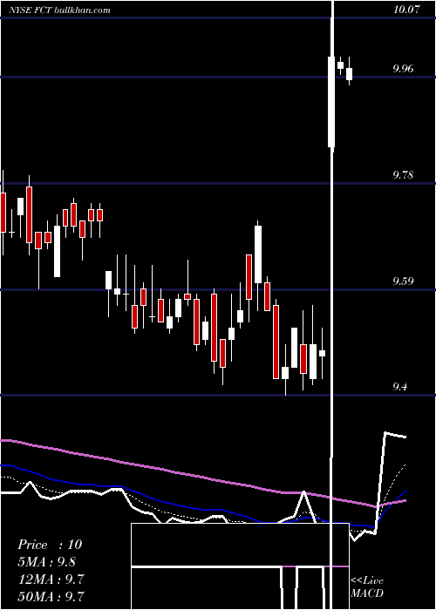Click the 'Price : 10' readout
This screenshot has height=610, width=436.
[x=50, y=545]
